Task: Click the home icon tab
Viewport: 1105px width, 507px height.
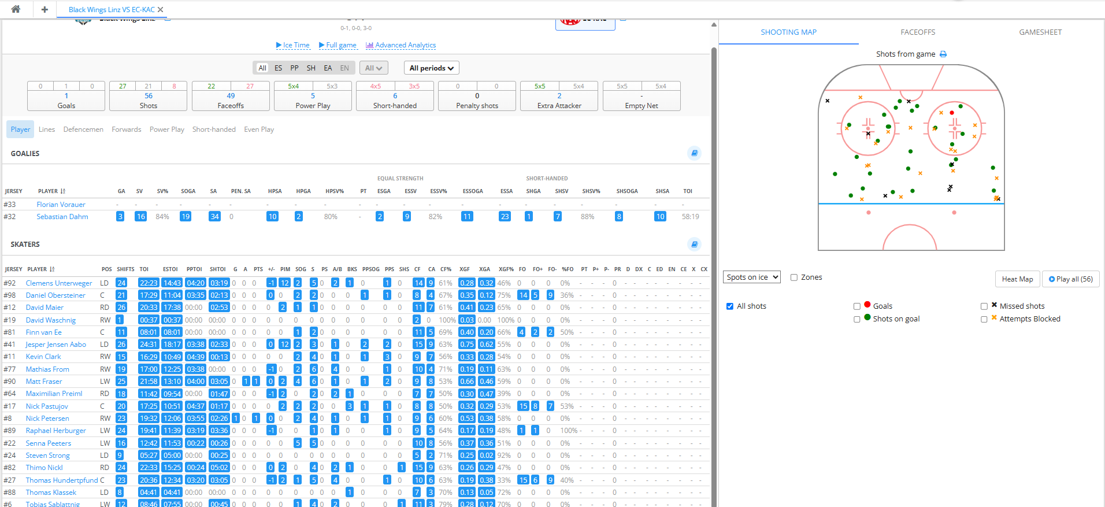Action: tap(16, 9)
